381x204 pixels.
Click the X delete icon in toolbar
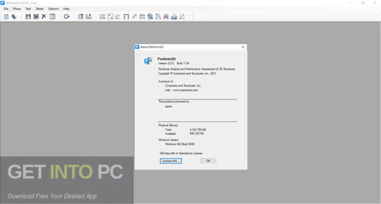coord(44,16)
